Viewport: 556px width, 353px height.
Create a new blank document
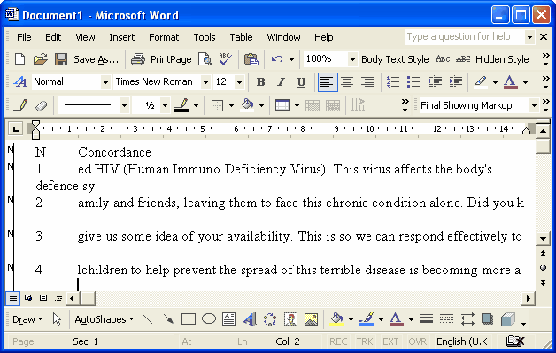click(x=19, y=59)
